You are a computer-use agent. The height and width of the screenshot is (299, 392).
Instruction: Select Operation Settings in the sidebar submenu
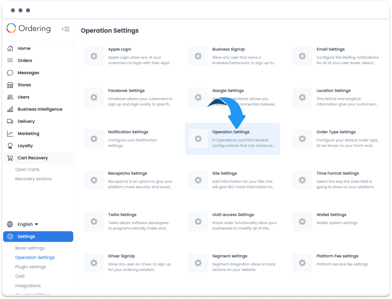[35, 257]
